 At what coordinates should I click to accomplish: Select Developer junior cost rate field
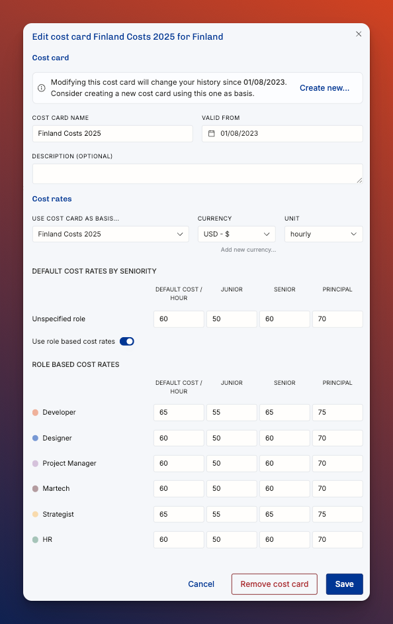[x=232, y=412]
